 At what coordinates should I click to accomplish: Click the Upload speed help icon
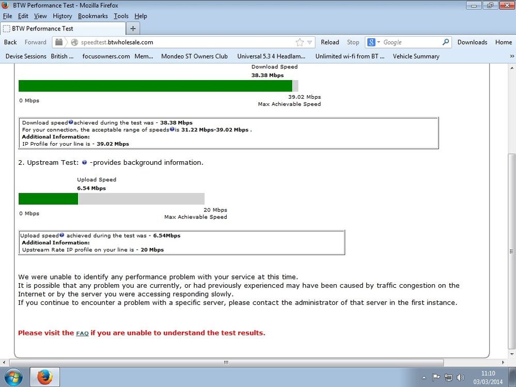pos(61,235)
